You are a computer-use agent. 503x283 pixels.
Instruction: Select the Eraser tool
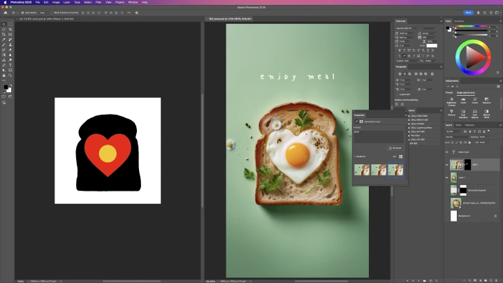click(x=10, y=50)
